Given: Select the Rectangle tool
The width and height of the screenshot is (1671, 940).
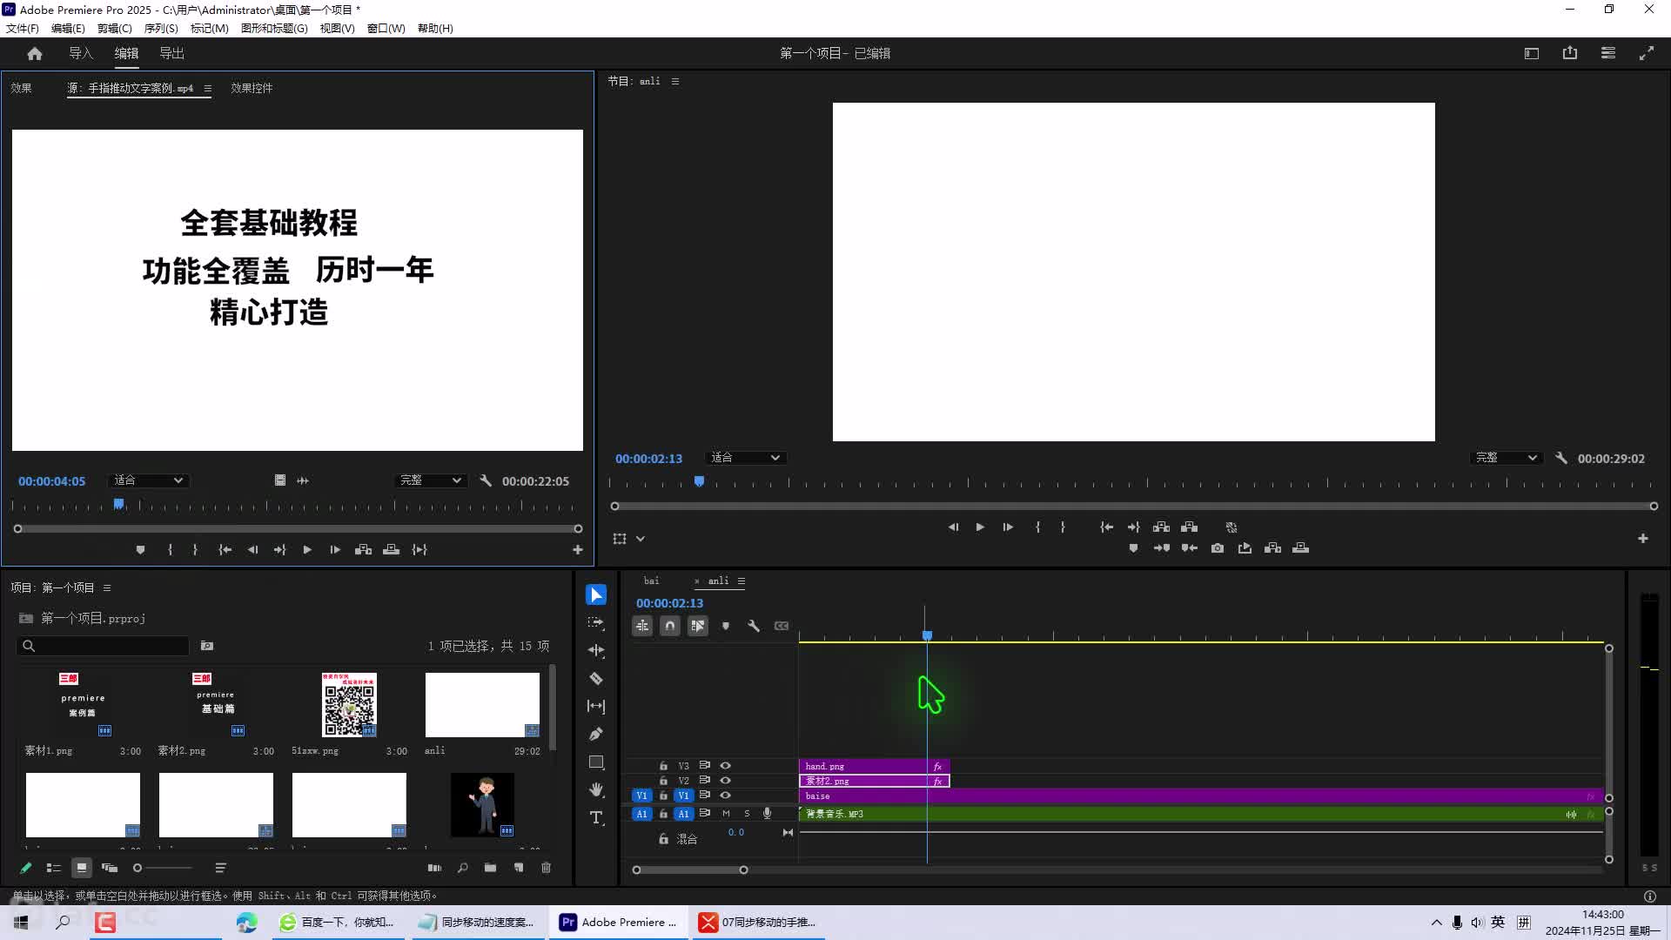Looking at the screenshot, I should pos(596,762).
